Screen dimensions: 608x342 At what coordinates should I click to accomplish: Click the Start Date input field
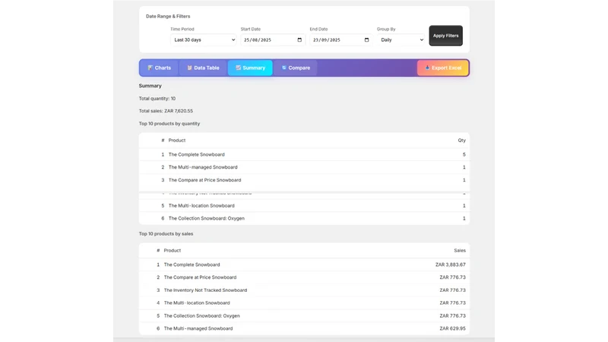pyautogui.click(x=273, y=40)
